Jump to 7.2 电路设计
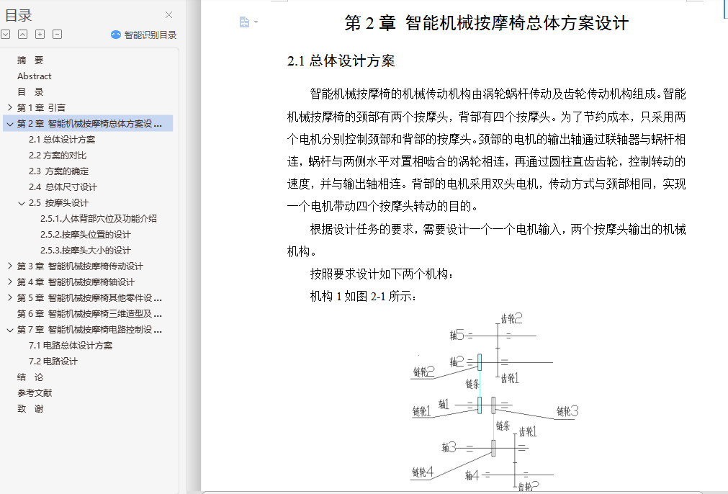This screenshot has width=728, height=494. 53,361
